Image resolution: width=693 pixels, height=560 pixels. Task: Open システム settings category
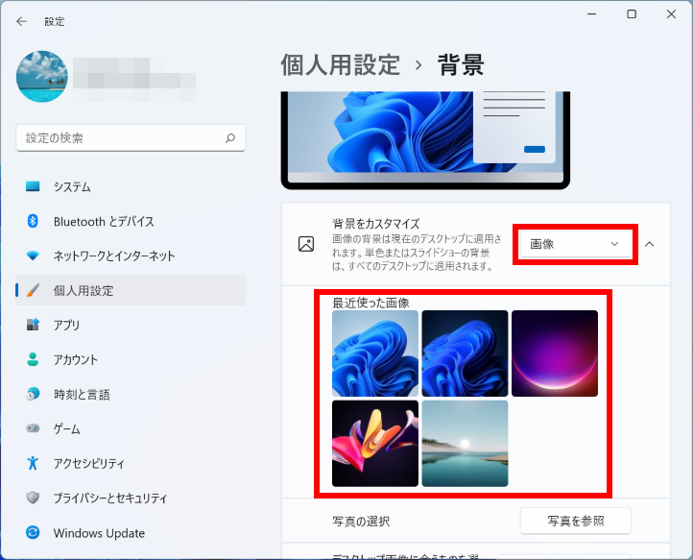[x=131, y=186]
